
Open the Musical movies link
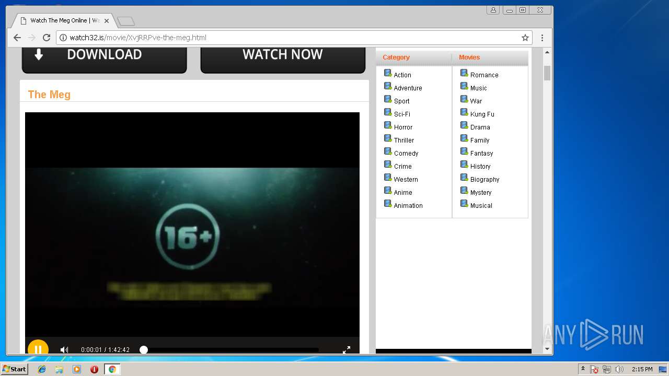[x=481, y=205]
